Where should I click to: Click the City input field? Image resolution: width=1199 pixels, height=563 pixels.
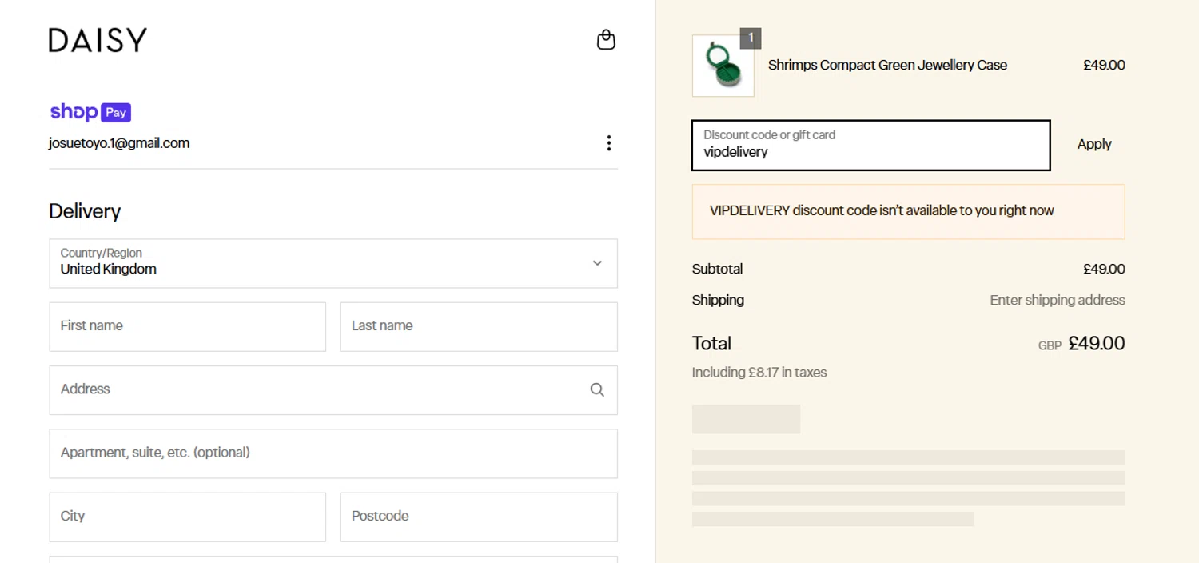pyautogui.click(x=188, y=517)
